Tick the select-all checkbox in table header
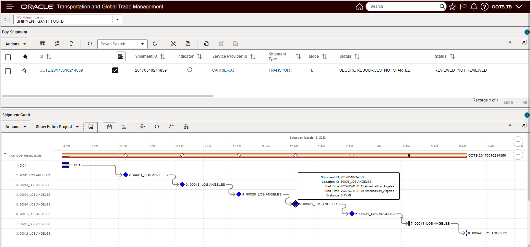 coord(8,57)
